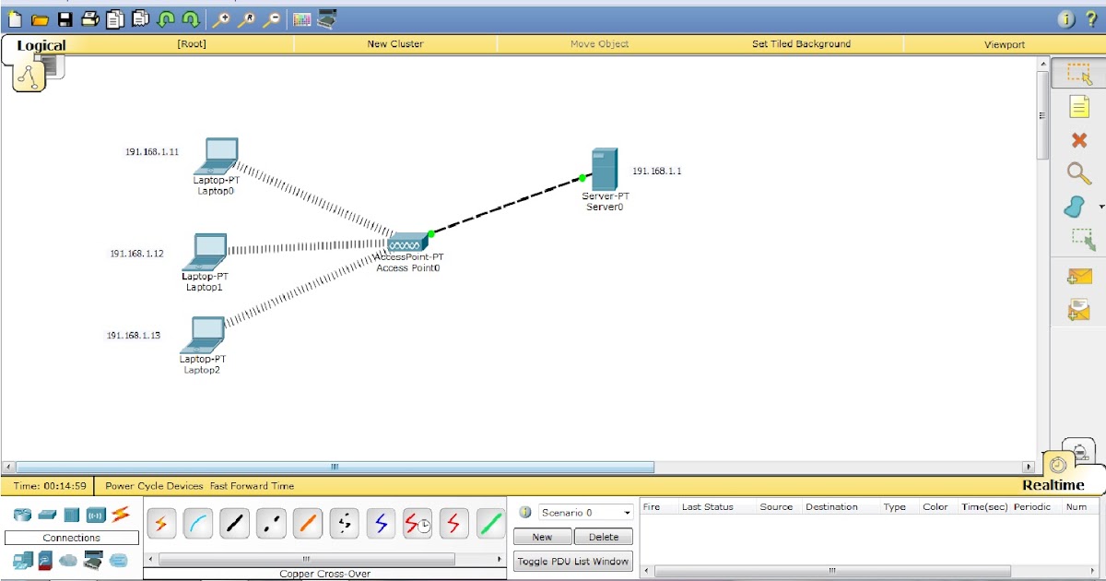Expand the draw shape options arrow
Screen dimensions: 1106x581
pos(1101,207)
